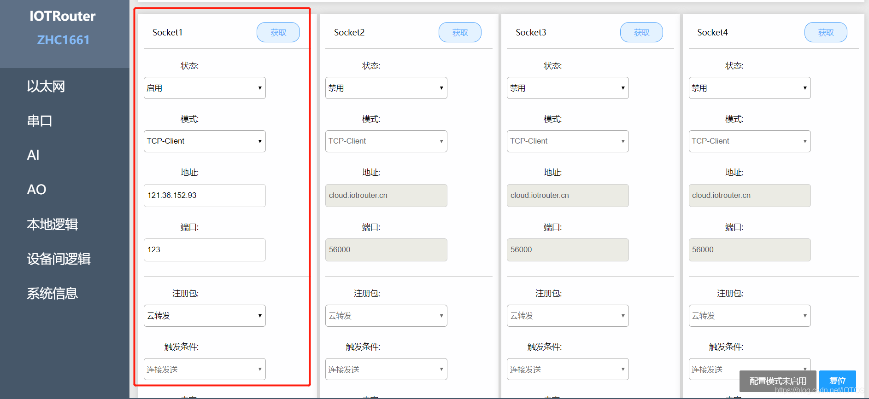Click 获取 for Socket1

point(278,32)
